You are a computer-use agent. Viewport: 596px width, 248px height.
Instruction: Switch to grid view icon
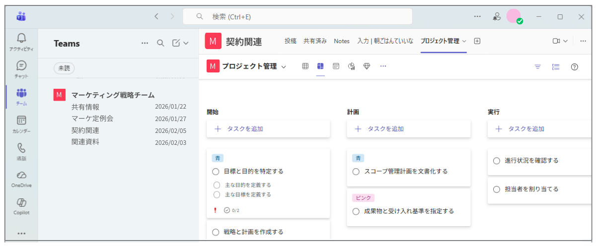[x=305, y=66]
